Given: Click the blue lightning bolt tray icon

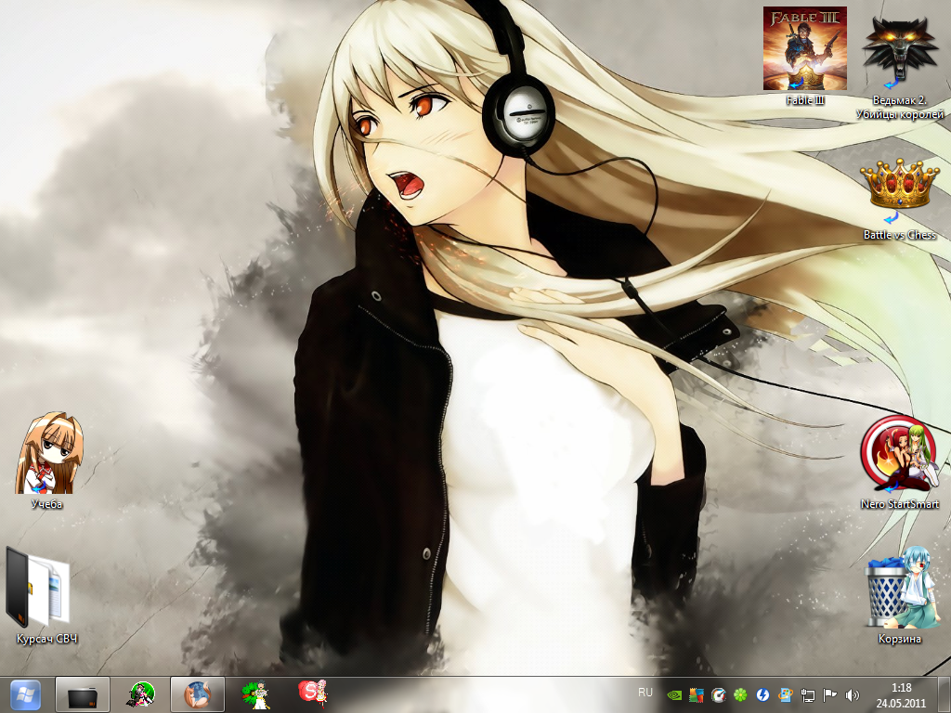Looking at the screenshot, I should tap(763, 694).
